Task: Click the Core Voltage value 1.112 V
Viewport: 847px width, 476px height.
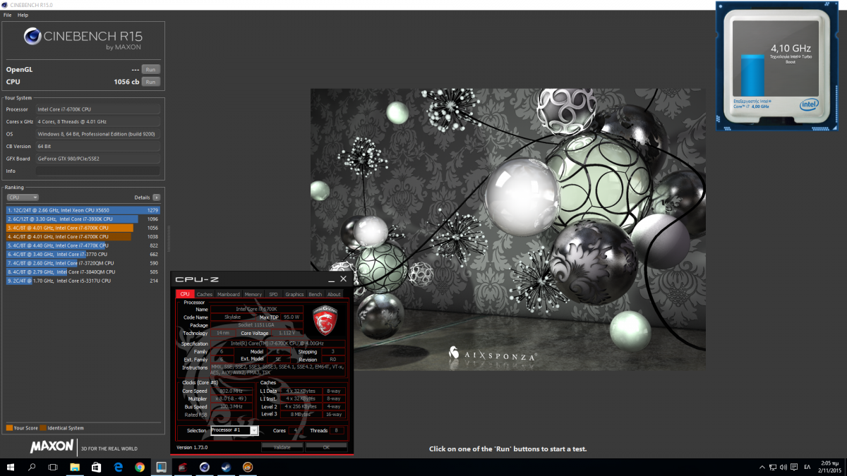Action: tap(287, 333)
